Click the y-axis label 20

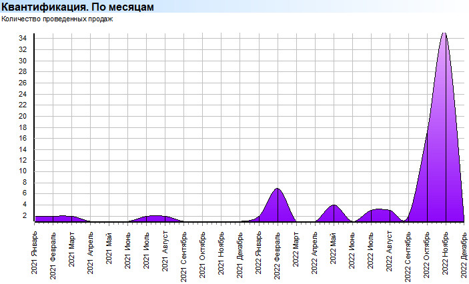(23, 116)
